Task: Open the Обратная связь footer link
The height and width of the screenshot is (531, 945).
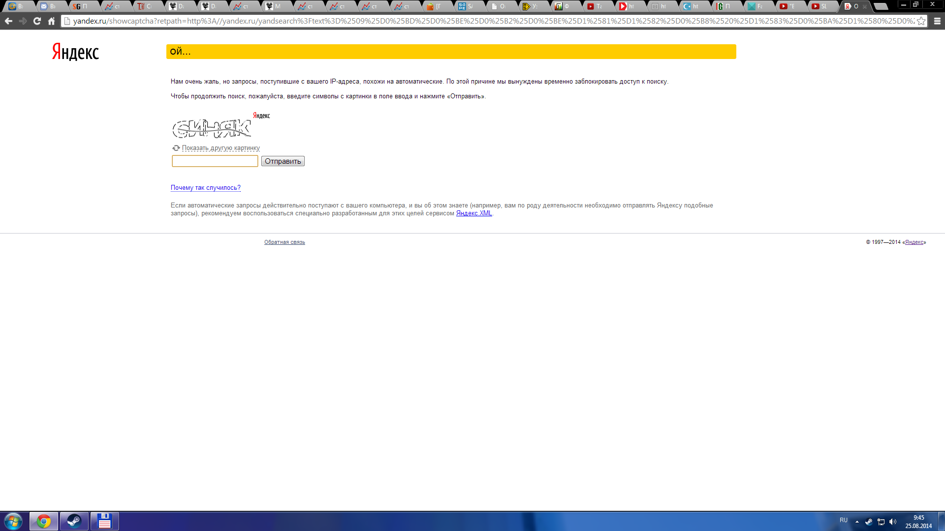Action: click(x=284, y=242)
